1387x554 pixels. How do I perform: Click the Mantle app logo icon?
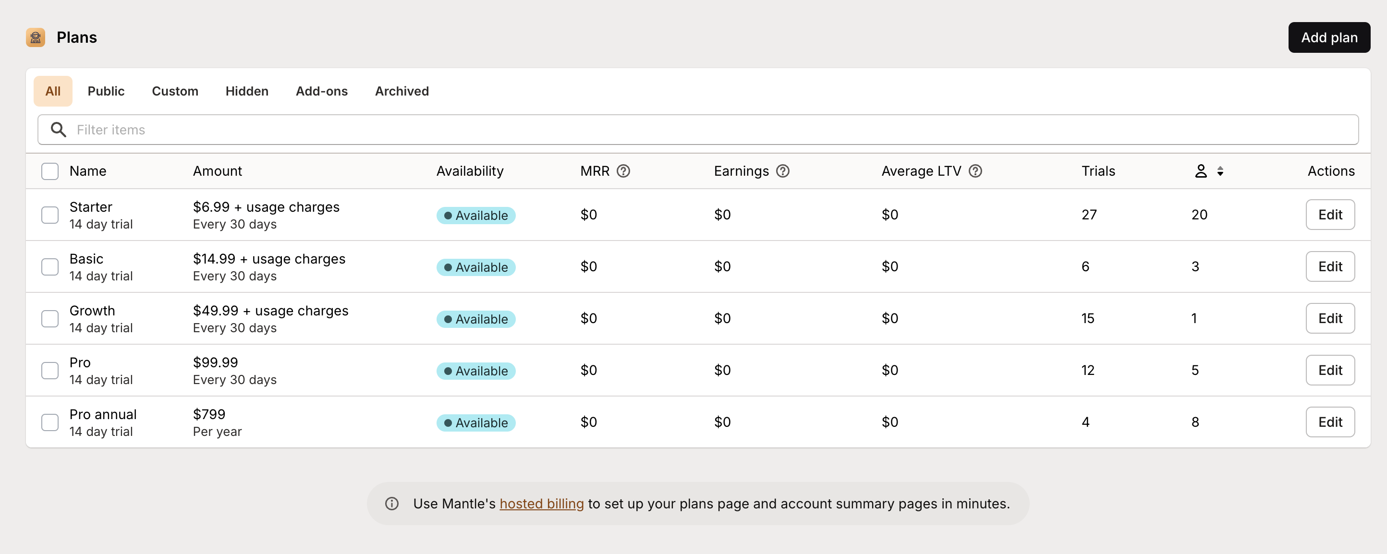(x=36, y=37)
